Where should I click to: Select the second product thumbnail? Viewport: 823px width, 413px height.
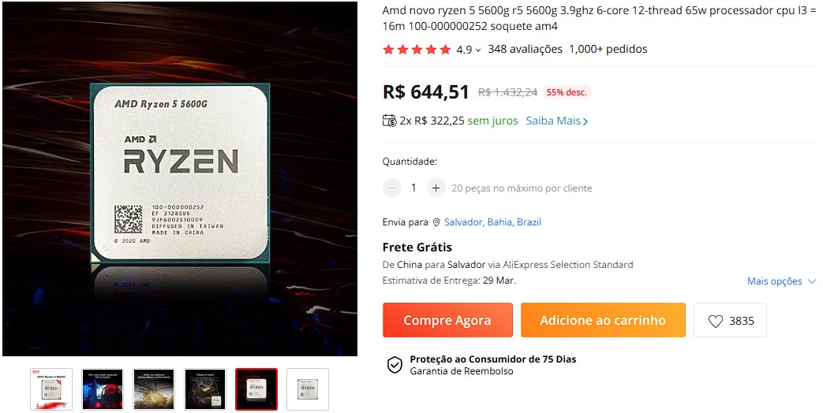pos(103,389)
